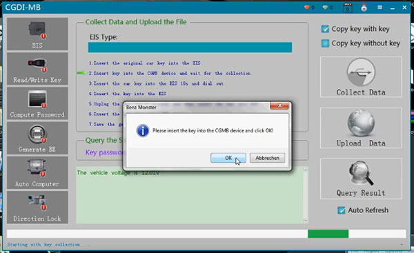
Task: Click the EIS Type field
Action: 190,48
